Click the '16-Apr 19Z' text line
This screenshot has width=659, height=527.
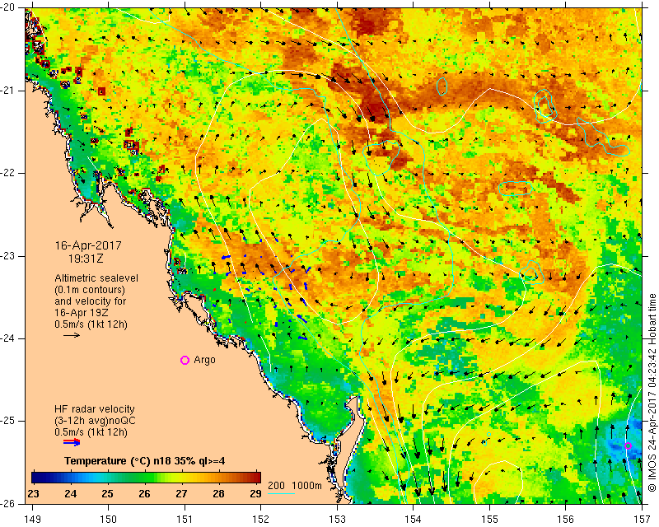click(81, 313)
